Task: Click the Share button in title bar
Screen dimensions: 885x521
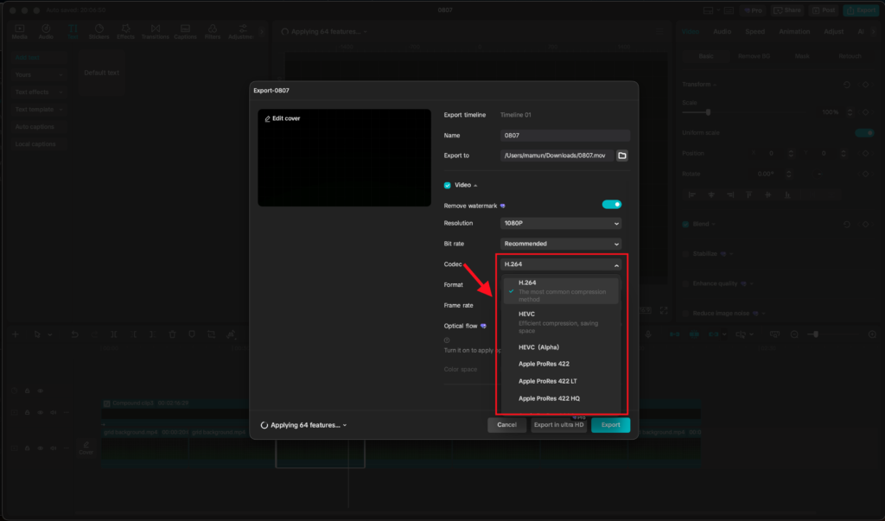Action: (x=787, y=10)
